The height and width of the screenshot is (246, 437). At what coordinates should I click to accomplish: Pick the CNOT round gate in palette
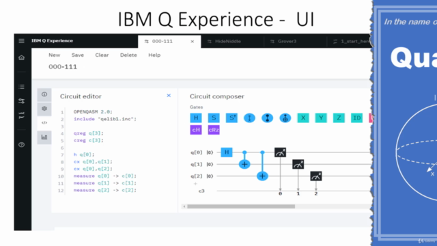pos(285,118)
